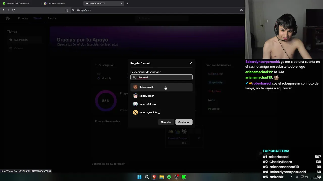Viewport: 323px width, 181px height.
Task: Open the Emotes menu
Action: point(23,18)
